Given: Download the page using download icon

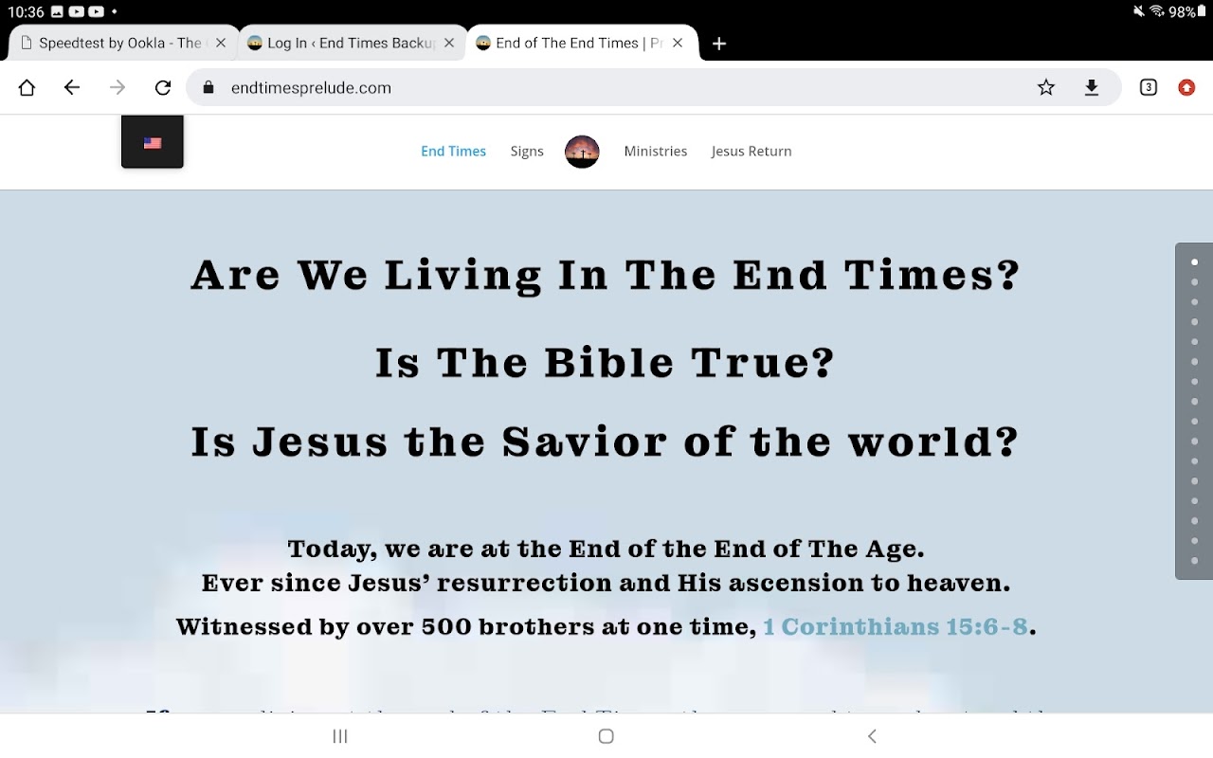Looking at the screenshot, I should point(1092,88).
